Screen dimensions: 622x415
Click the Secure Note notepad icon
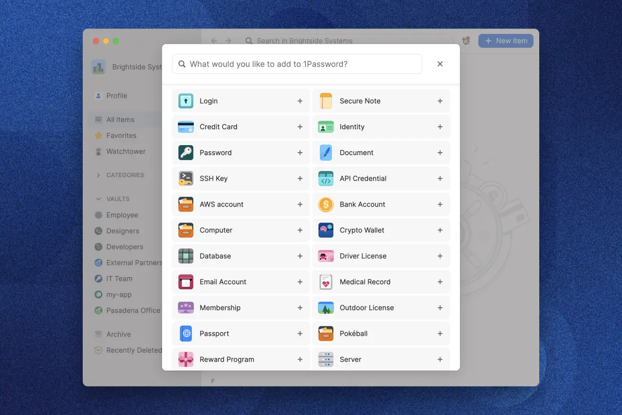pos(326,101)
